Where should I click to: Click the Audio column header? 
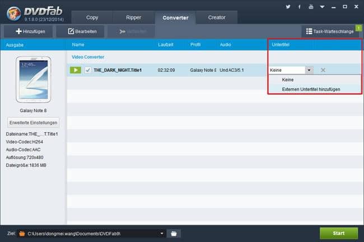[x=226, y=45]
